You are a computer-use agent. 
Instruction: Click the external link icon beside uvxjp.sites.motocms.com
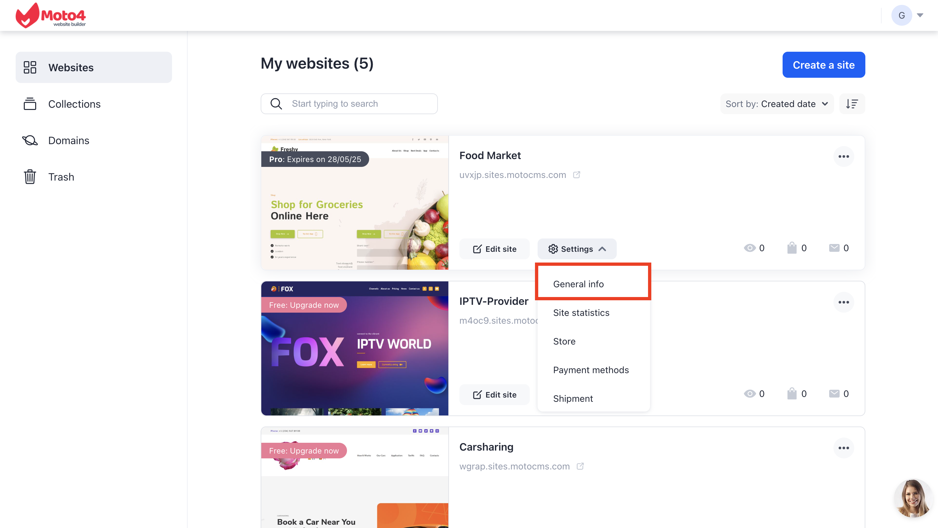pos(576,175)
